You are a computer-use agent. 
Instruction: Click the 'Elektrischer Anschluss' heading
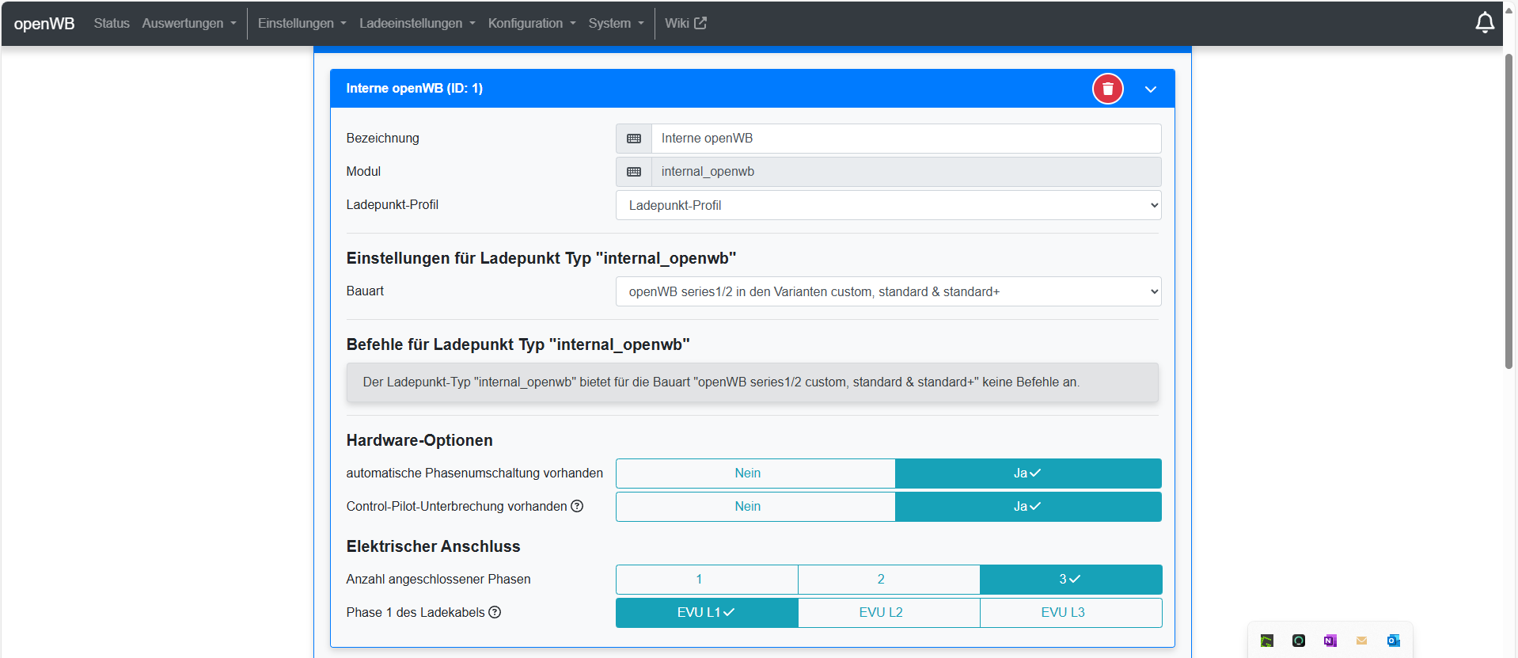(x=433, y=546)
